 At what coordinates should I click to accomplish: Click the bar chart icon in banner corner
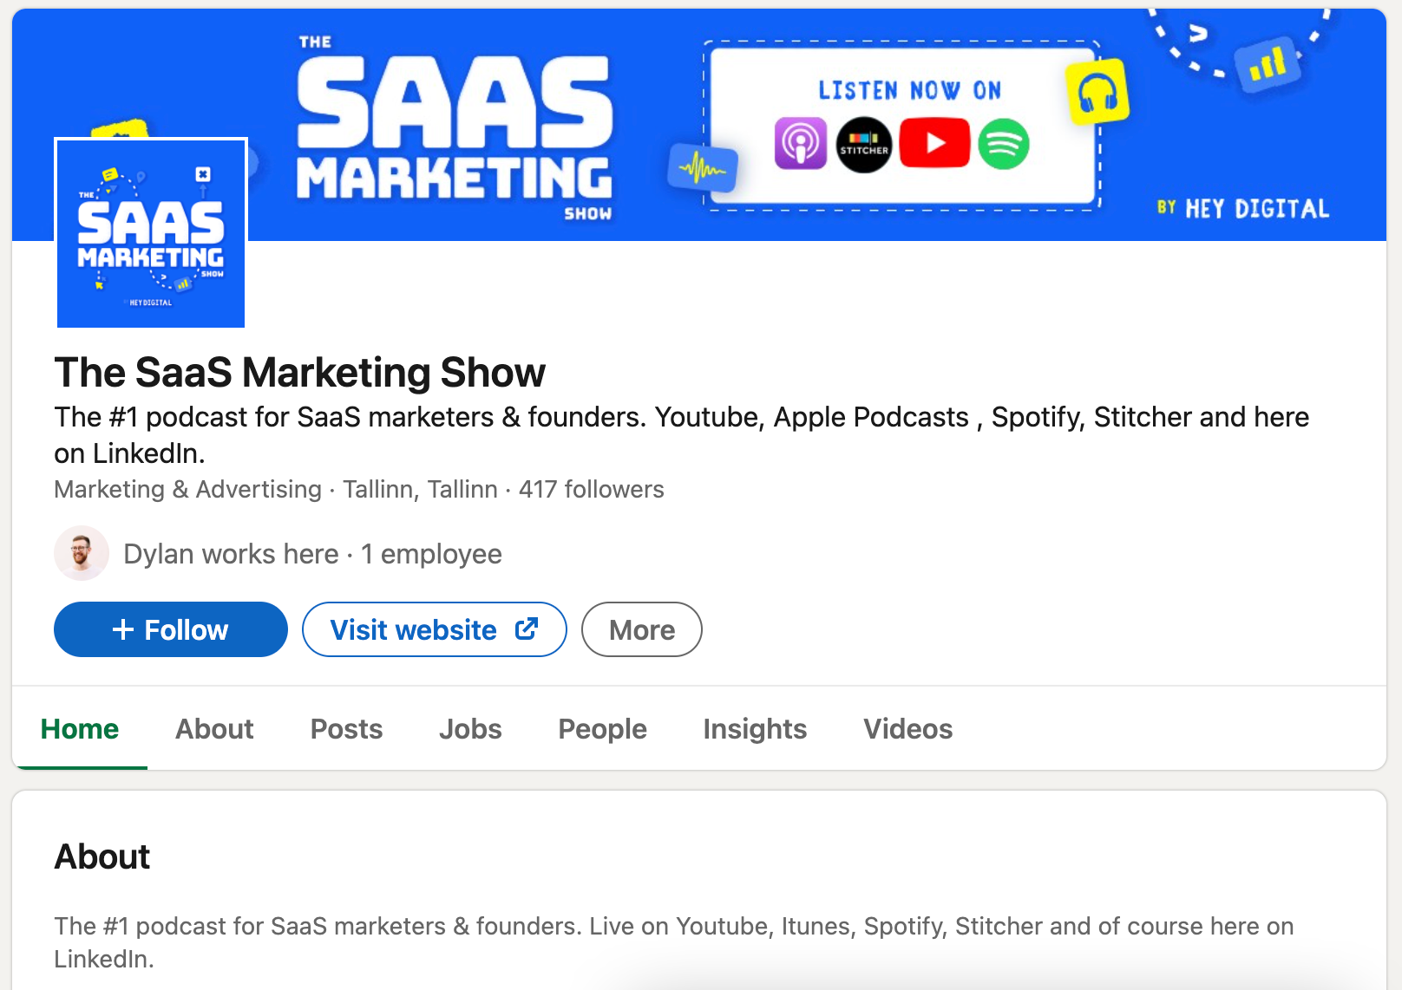click(x=1268, y=65)
